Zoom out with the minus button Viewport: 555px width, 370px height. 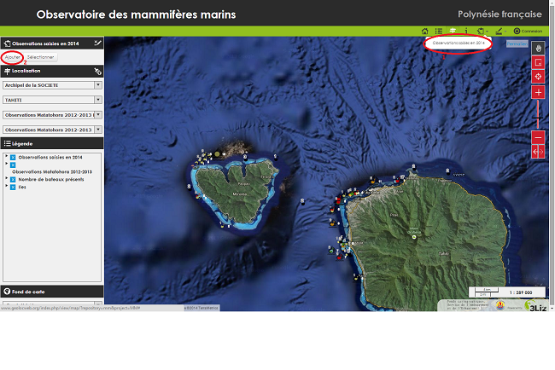[538, 137]
